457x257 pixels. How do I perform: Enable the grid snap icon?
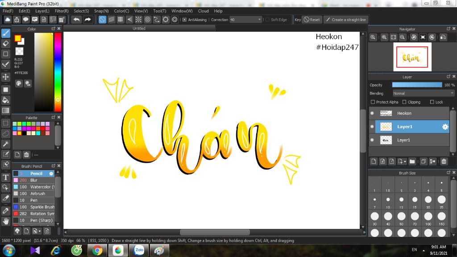[120, 20]
